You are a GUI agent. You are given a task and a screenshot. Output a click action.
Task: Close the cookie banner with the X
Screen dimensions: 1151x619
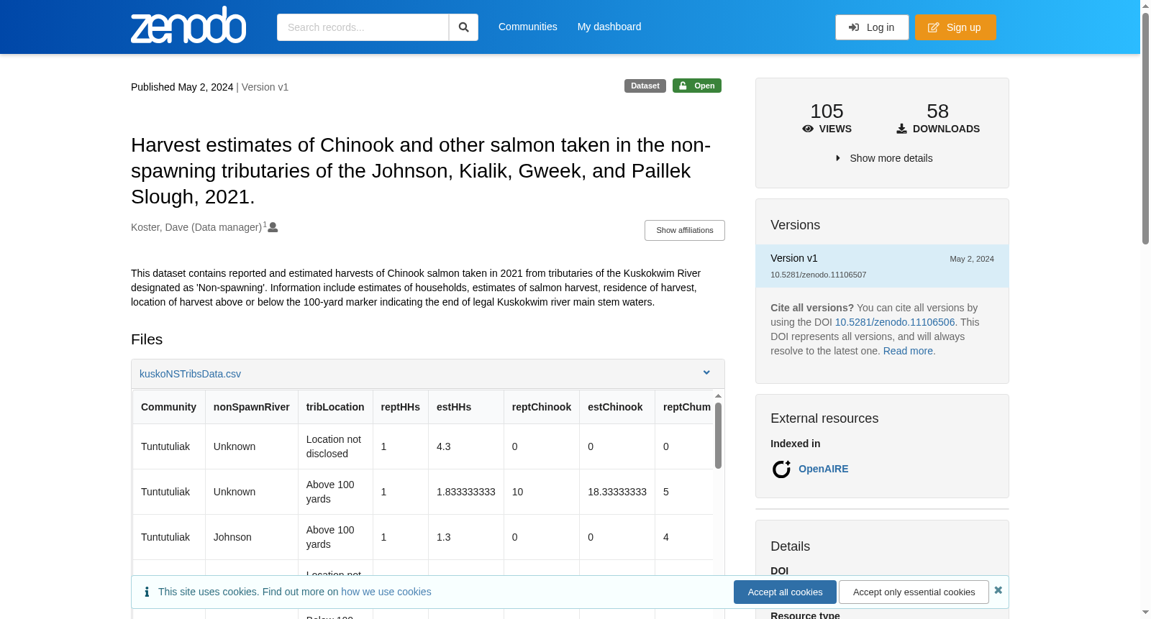pos(998,590)
